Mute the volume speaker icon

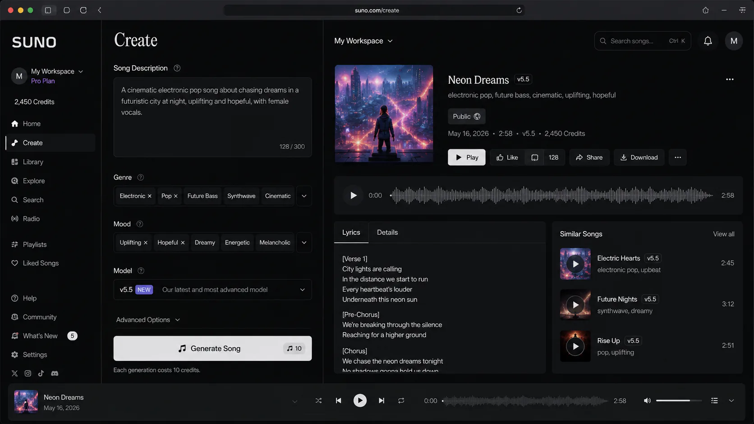(x=647, y=401)
